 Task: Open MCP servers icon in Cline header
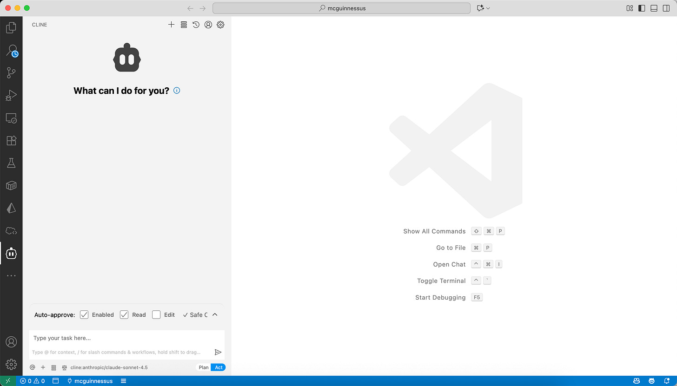[184, 25]
